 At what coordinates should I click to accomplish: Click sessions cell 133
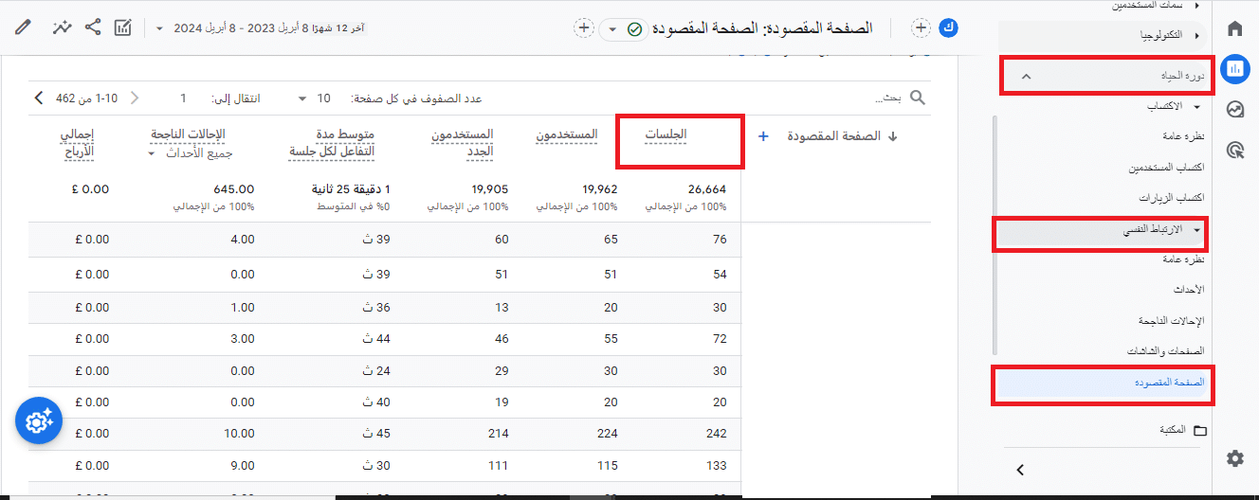tap(716, 466)
